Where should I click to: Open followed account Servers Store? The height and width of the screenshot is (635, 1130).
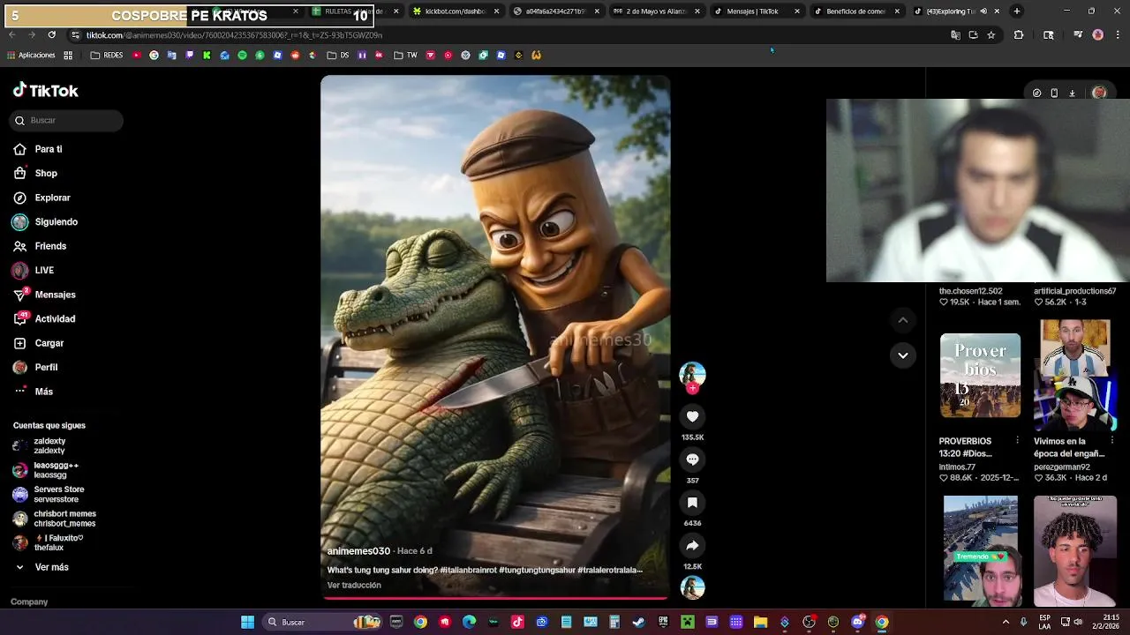(49, 495)
